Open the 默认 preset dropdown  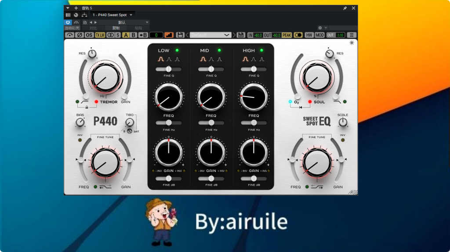point(123,22)
